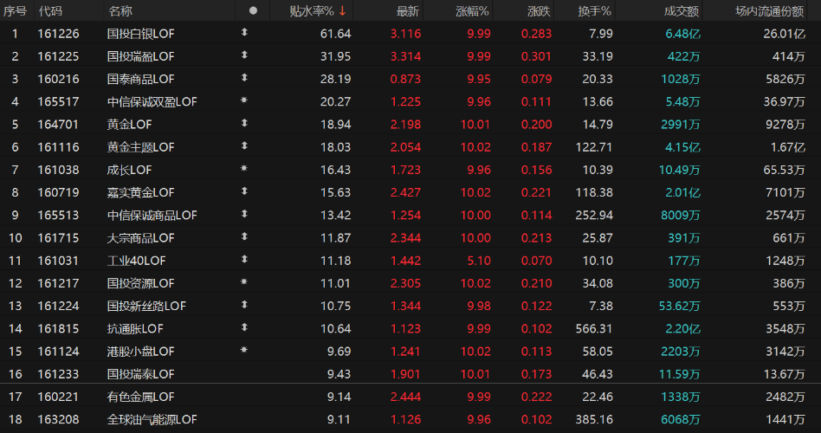Open the 抗通胀LOF fund name

pyautogui.click(x=135, y=328)
